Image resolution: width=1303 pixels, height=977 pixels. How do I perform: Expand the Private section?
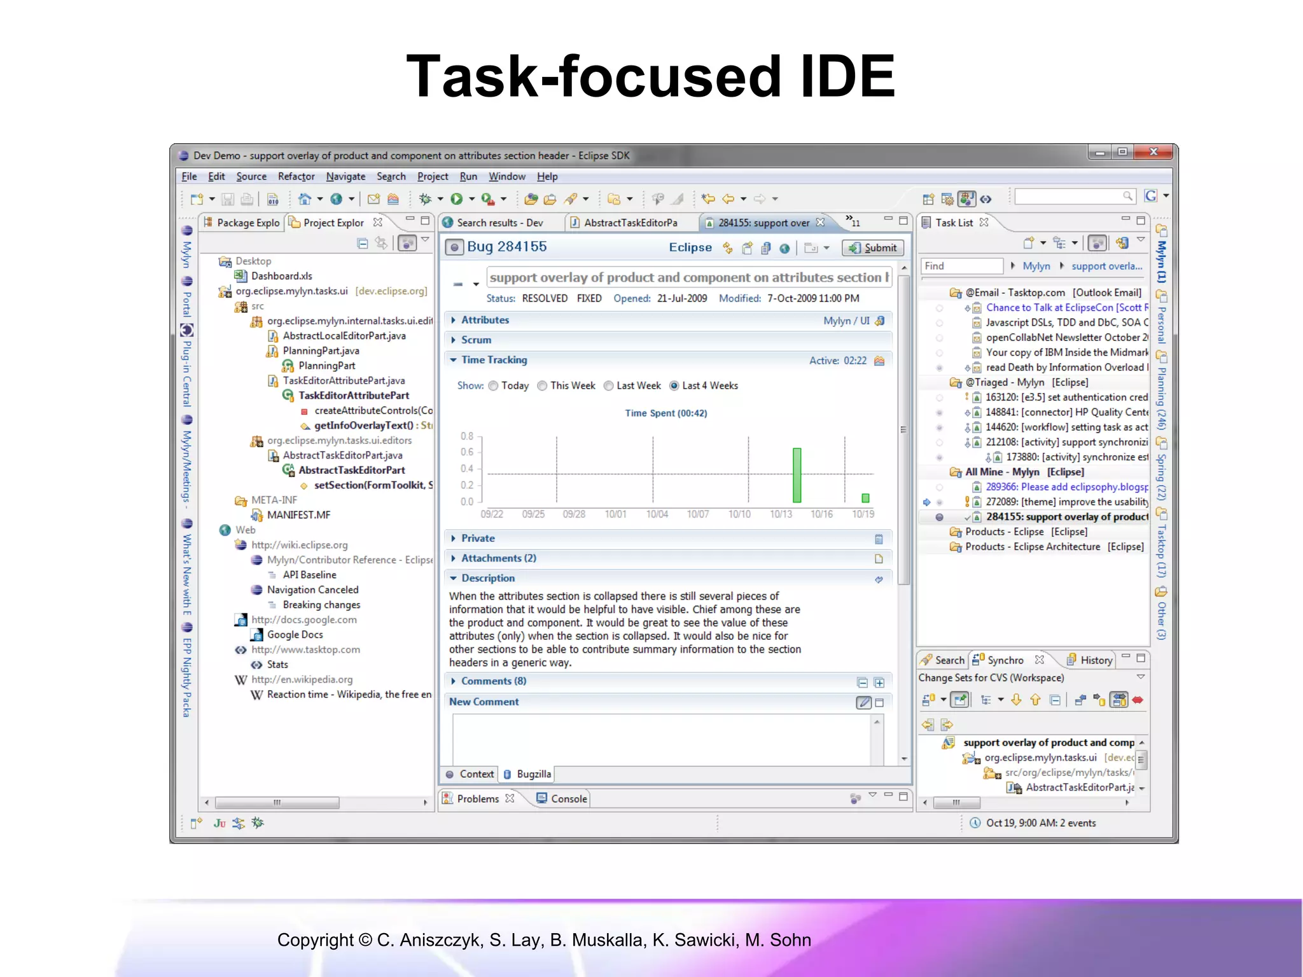(453, 539)
